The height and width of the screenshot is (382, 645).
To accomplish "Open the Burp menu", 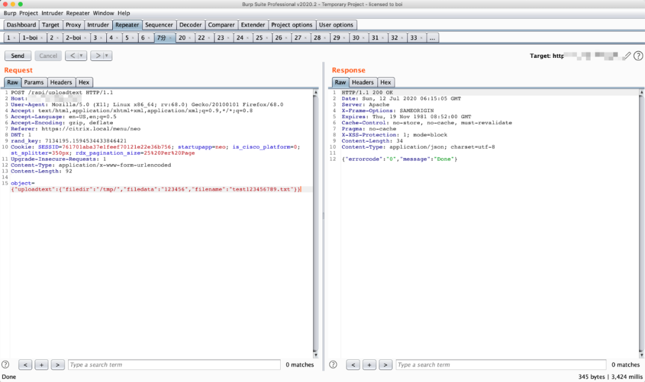I will pos(10,13).
